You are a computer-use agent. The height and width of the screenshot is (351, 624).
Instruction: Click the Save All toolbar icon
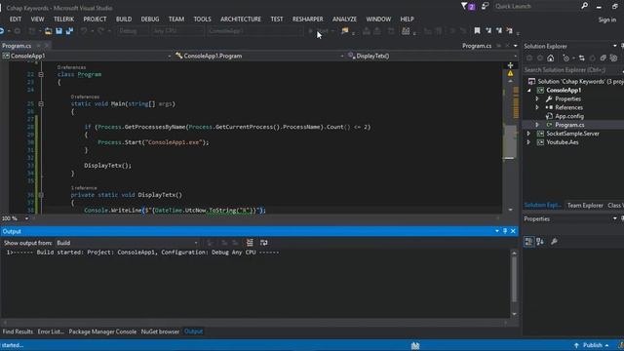[69, 31]
